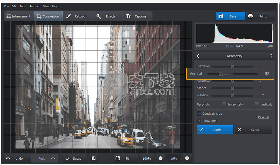Open the Effects tab

tap(108, 16)
